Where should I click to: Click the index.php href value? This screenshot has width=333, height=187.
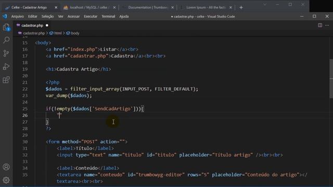(x=82, y=49)
